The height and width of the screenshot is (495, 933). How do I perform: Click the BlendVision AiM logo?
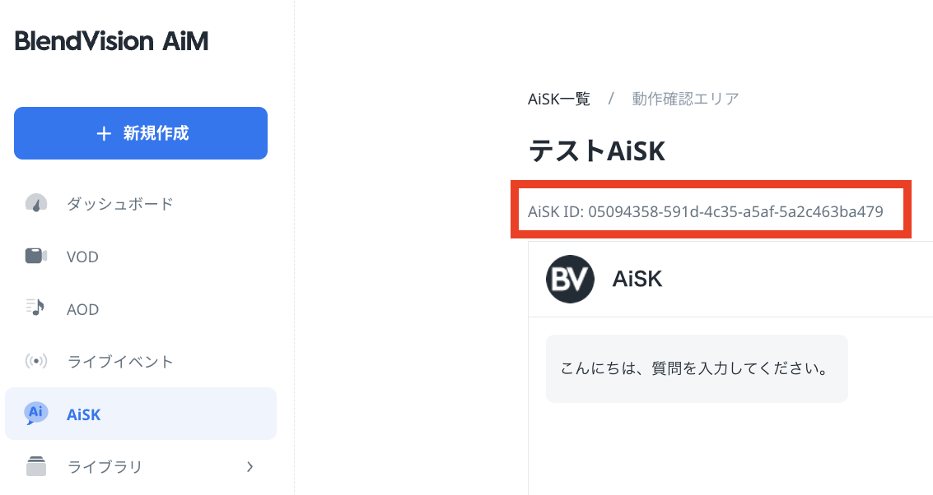[x=111, y=42]
